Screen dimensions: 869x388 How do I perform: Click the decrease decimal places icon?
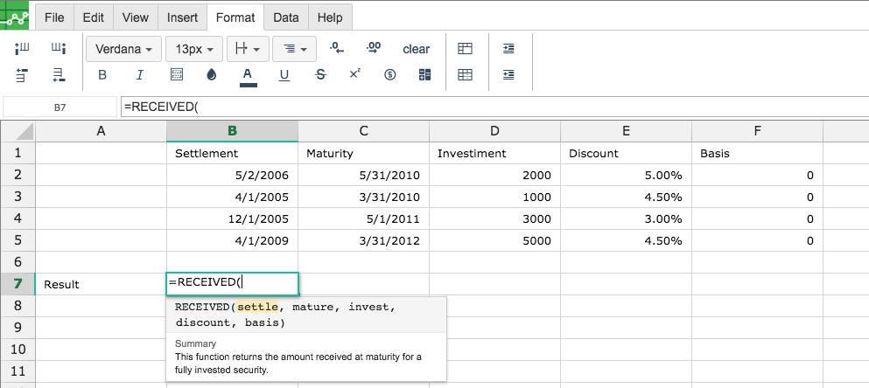(x=336, y=49)
